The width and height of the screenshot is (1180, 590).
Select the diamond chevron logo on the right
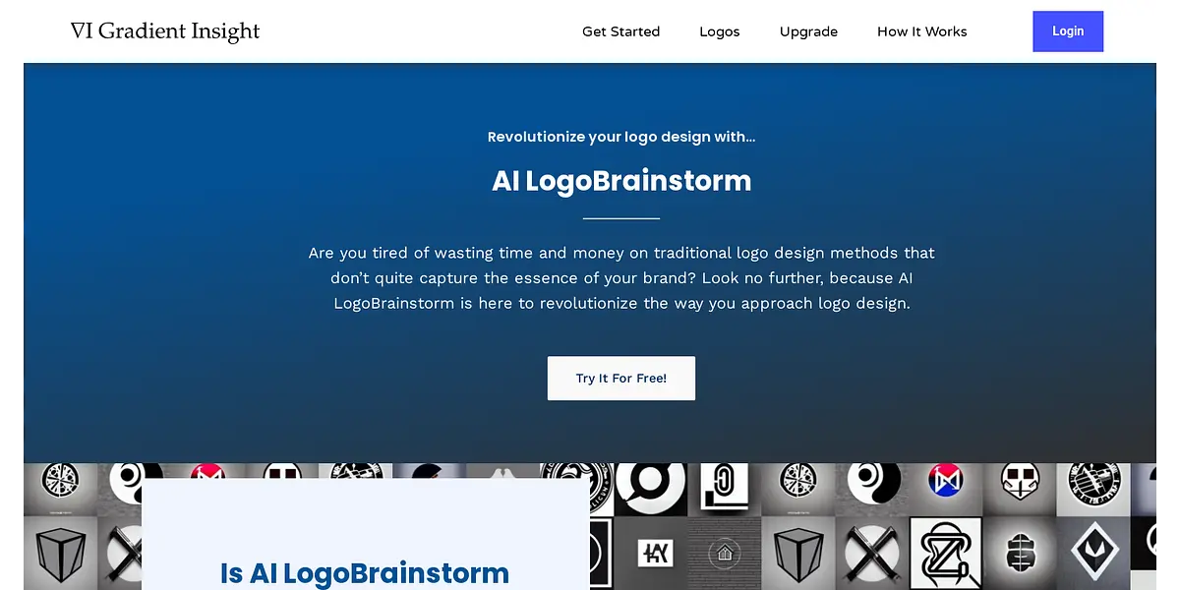click(x=1093, y=554)
